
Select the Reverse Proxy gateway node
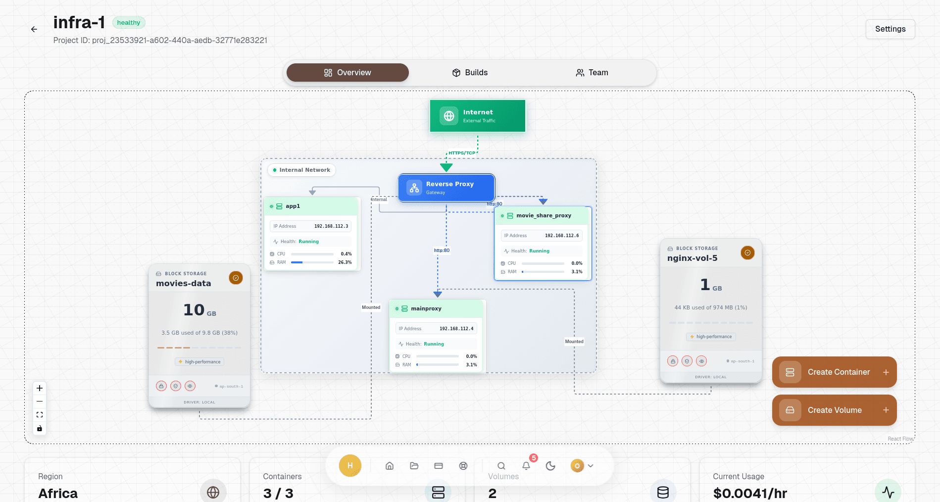point(446,188)
